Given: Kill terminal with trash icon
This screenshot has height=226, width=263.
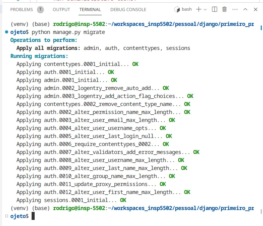Looking at the screenshot, I should [225, 9].
